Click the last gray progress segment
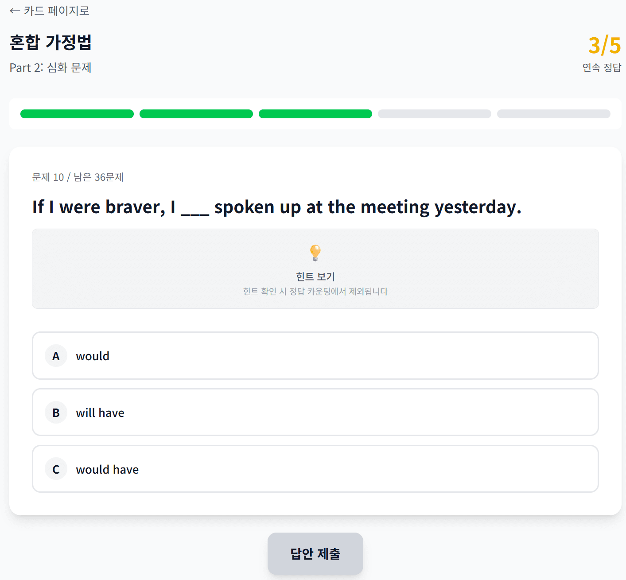 click(x=553, y=114)
